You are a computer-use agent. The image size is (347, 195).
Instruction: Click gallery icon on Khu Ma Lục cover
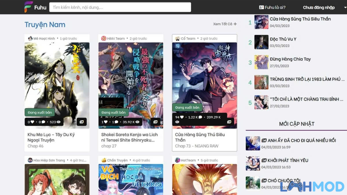82,122
